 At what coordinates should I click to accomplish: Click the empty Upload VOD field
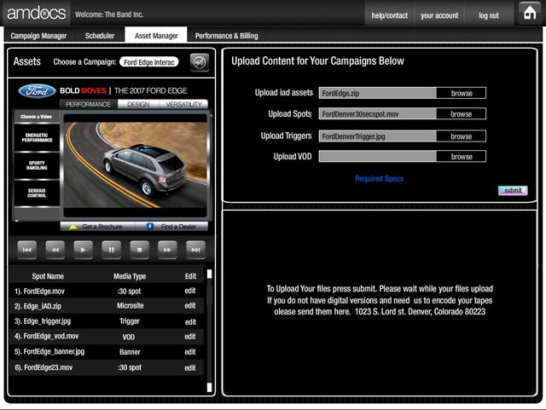(377, 157)
